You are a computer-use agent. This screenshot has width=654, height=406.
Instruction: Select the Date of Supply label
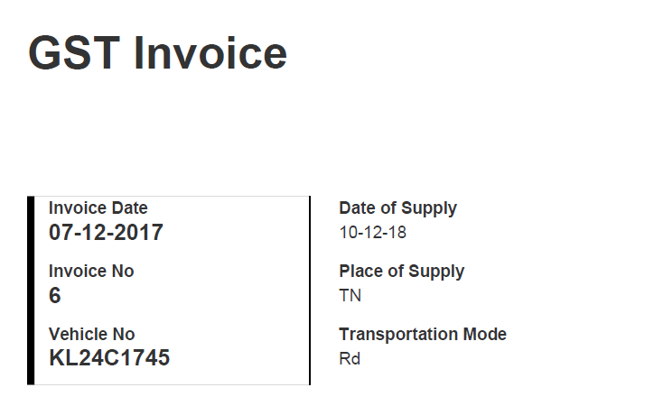(x=397, y=208)
